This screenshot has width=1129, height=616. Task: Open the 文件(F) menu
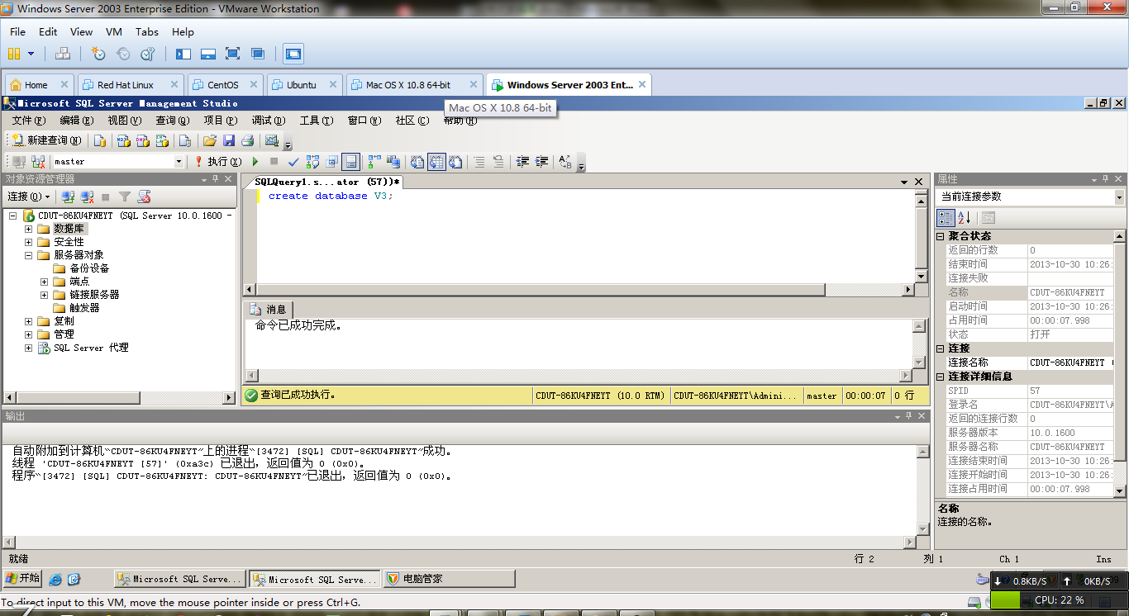(29, 121)
